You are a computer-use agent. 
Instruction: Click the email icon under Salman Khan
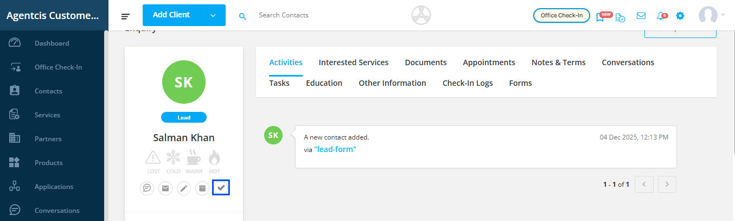pyautogui.click(x=165, y=188)
